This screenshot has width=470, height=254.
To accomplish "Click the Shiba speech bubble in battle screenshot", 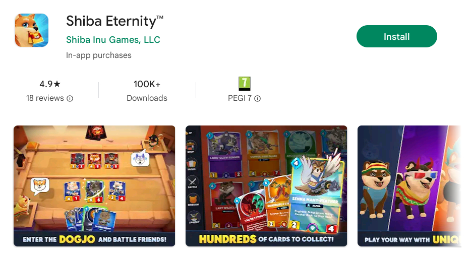I will pos(39,186).
